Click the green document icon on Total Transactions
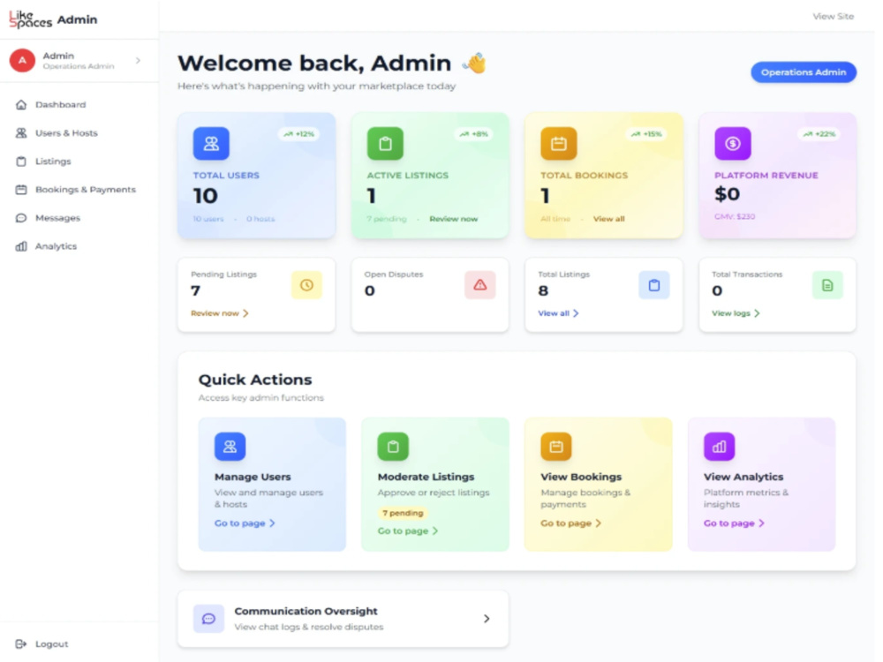 827,285
